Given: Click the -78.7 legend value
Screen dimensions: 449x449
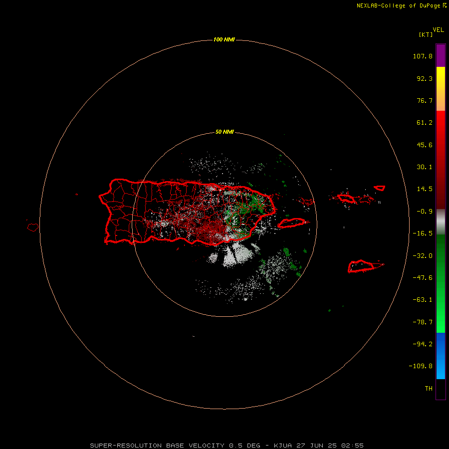Looking at the screenshot, I should (423, 322).
